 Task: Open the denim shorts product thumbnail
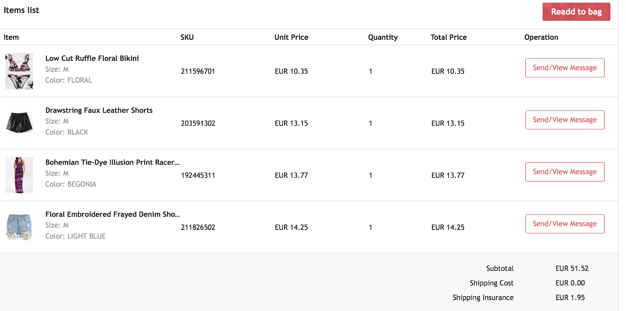click(x=19, y=227)
